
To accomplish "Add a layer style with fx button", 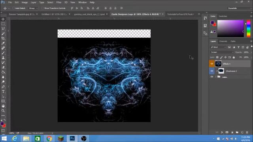I will 222,133.
